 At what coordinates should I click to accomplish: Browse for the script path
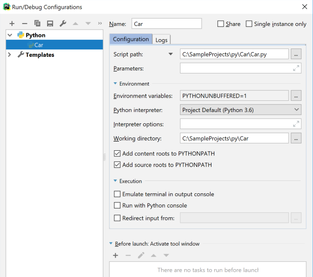click(x=296, y=54)
